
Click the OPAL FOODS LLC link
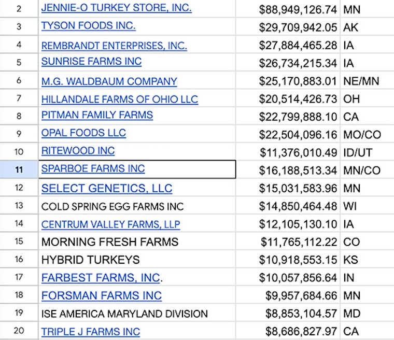coord(83,133)
